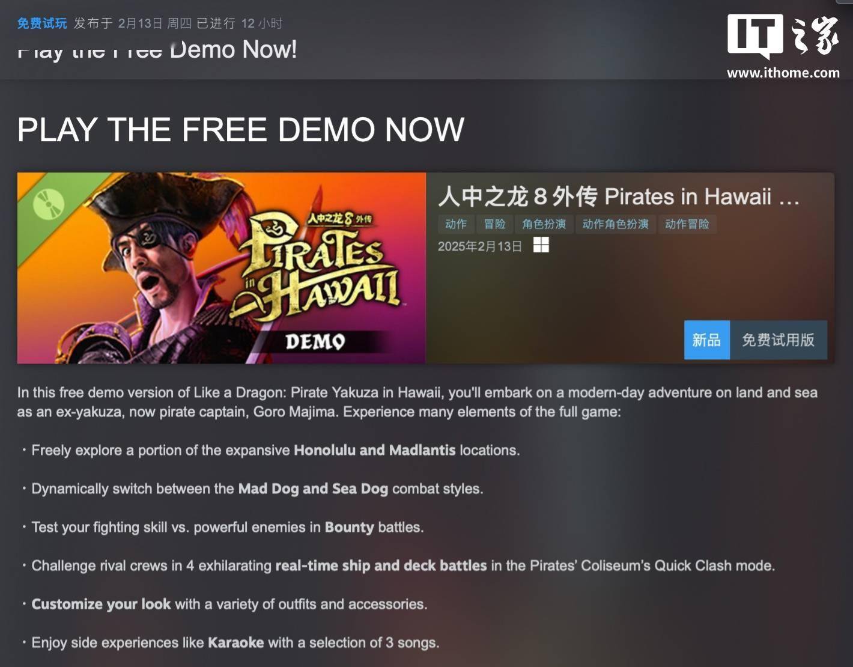Click the www.ithome.com watermark text
Viewport: 853px width, 667px height.
coord(783,73)
